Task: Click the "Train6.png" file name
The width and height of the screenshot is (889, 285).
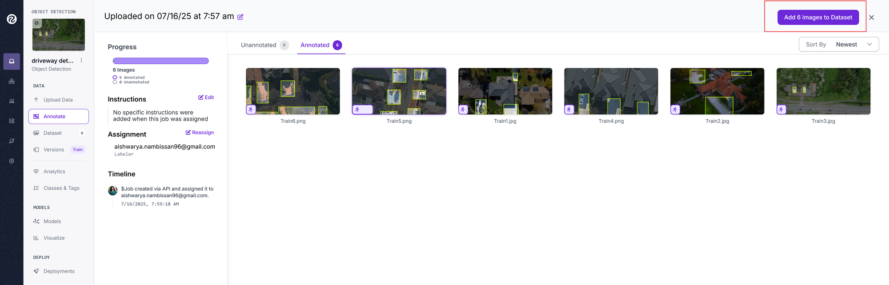Action: click(293, 121)
